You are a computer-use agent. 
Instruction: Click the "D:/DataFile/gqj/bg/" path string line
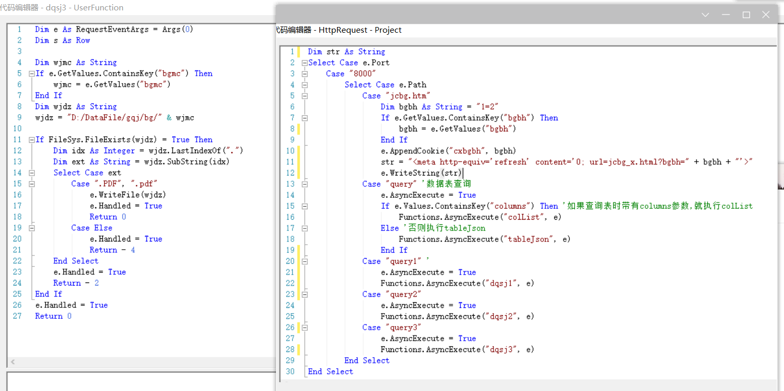click(115, 118)
